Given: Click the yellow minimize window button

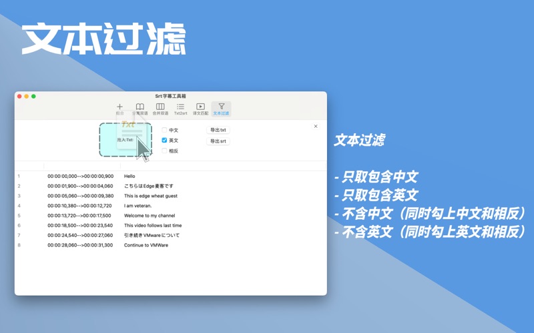Looking at the screenshot, I should click(27, 96).
